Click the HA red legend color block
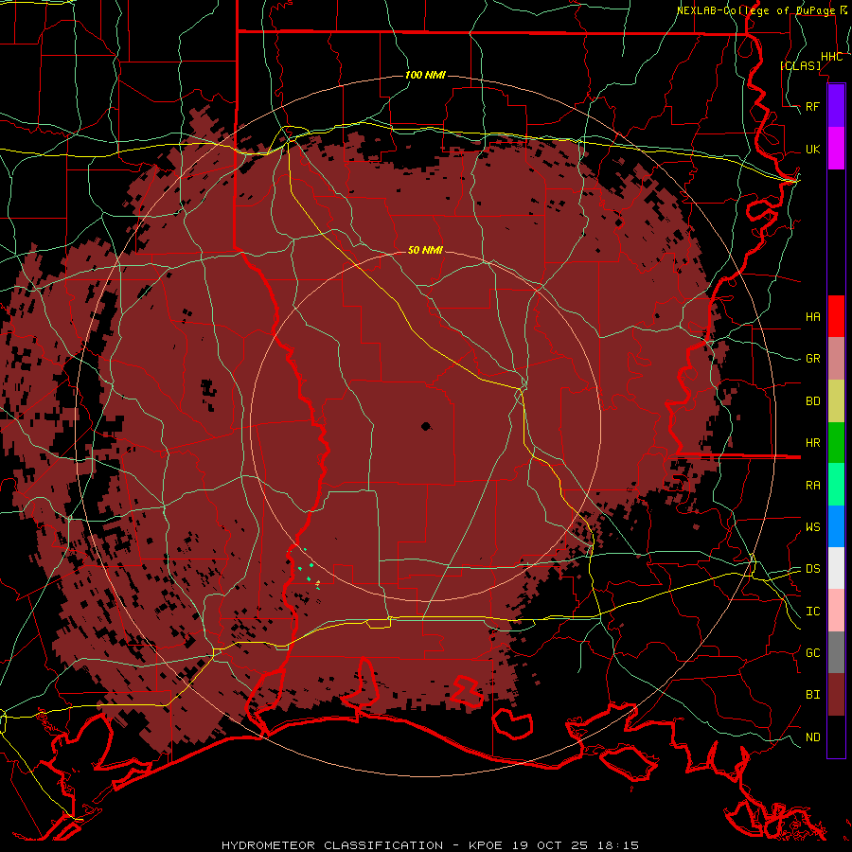The height and width of the screenshot is (852, 852). (836, 316)
